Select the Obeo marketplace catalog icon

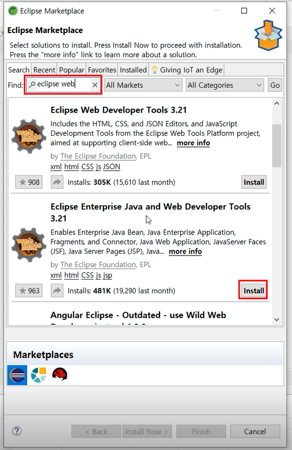click(39, 375)
